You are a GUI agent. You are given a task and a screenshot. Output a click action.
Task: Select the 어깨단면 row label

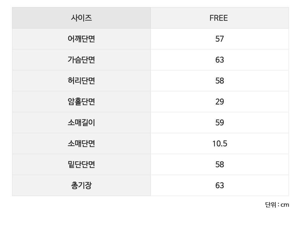(x=81, y=39)
